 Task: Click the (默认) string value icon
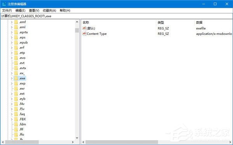[84, 28]
